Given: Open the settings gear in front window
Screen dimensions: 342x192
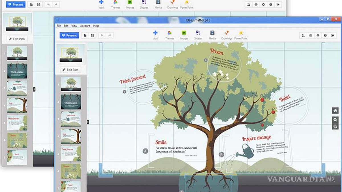Looking at the screenshot, I should coord(318,35).
